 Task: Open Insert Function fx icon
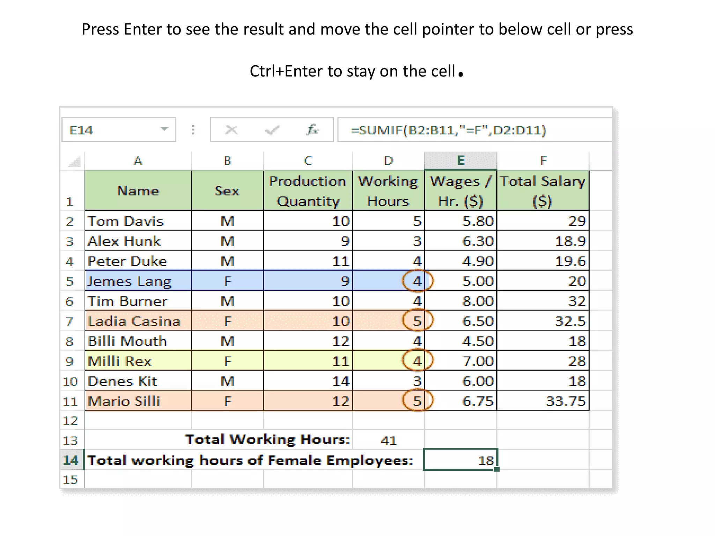(312, 130)
